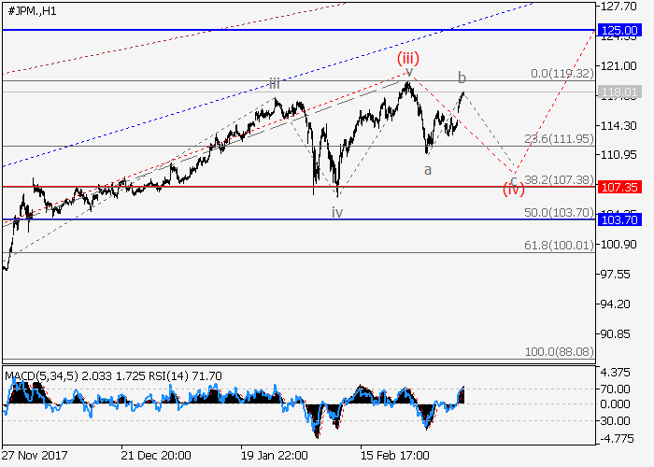Click the 4.375 indicator scale value
Screen dimensions: 654x467
(x=615, y=373)
